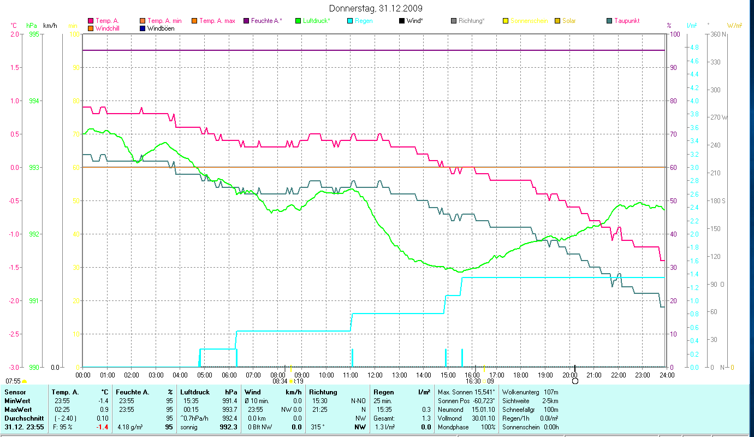Click the Temp. A. max legend swatch

194,21
